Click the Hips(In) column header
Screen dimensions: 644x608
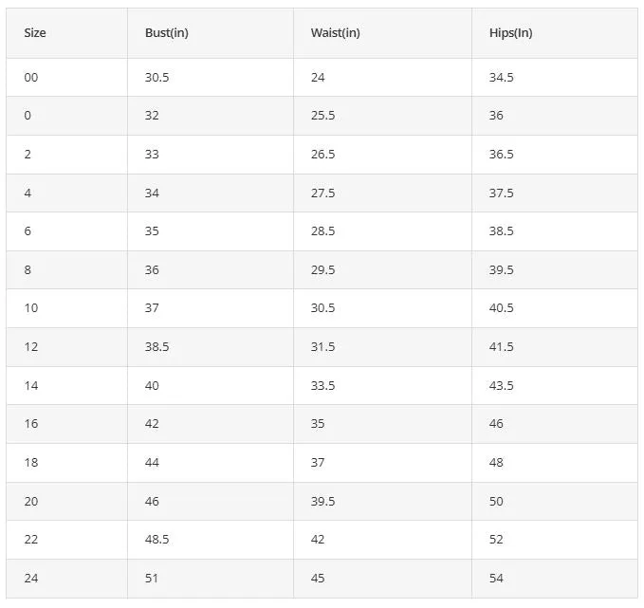[510, 33]
